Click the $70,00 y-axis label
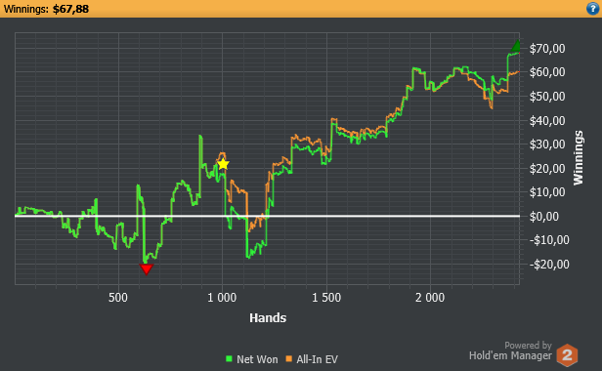 (547, 49)
